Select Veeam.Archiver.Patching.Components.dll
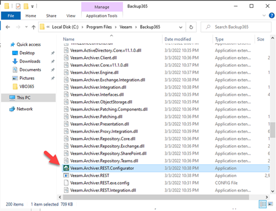 pos(109,109)
